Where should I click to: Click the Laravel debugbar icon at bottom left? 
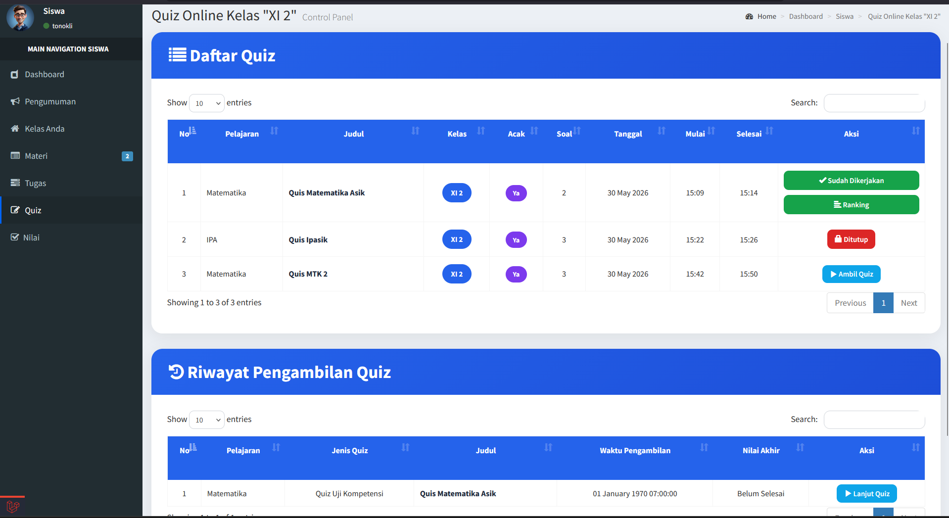(x=13, y=507)
